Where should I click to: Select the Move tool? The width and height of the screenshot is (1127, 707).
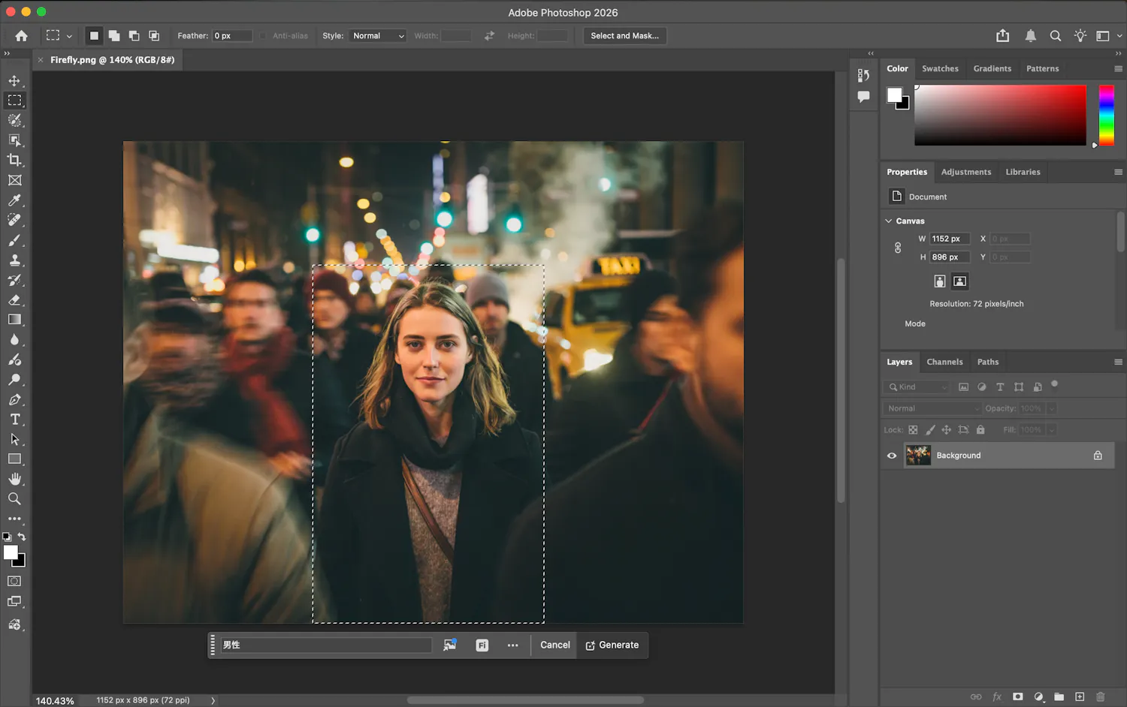[14, 80]
